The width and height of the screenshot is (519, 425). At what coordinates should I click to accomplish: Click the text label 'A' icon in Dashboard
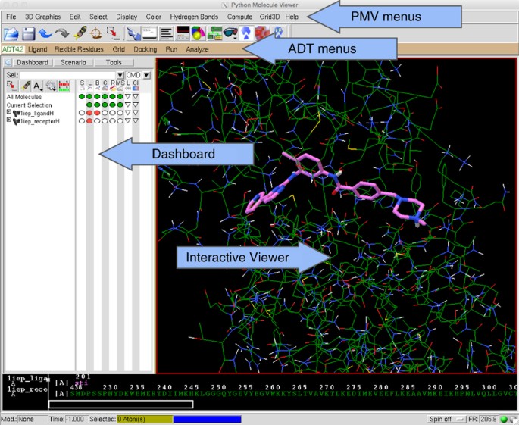tap(37, 86)
